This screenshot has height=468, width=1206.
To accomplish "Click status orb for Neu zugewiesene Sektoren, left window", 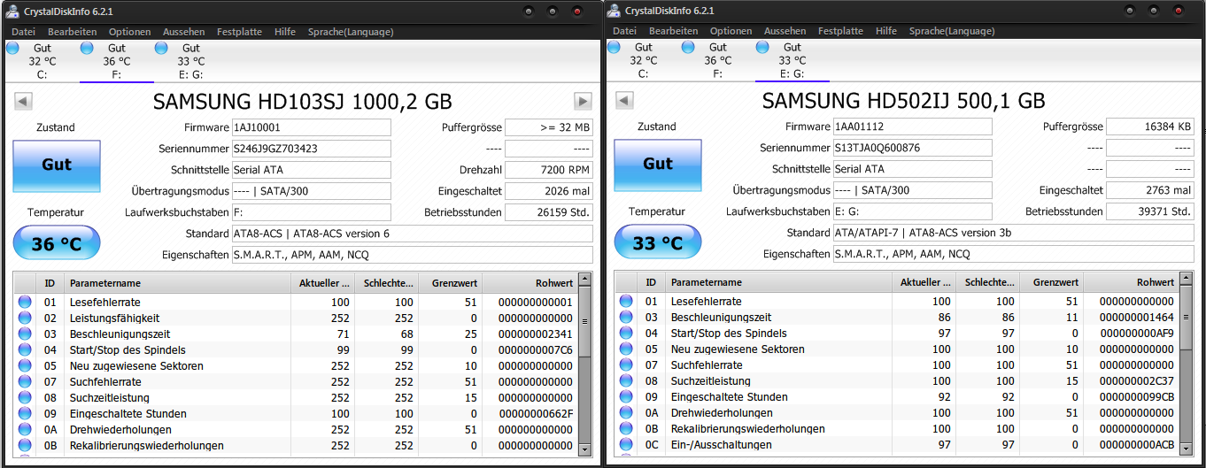I will point(25,365).
